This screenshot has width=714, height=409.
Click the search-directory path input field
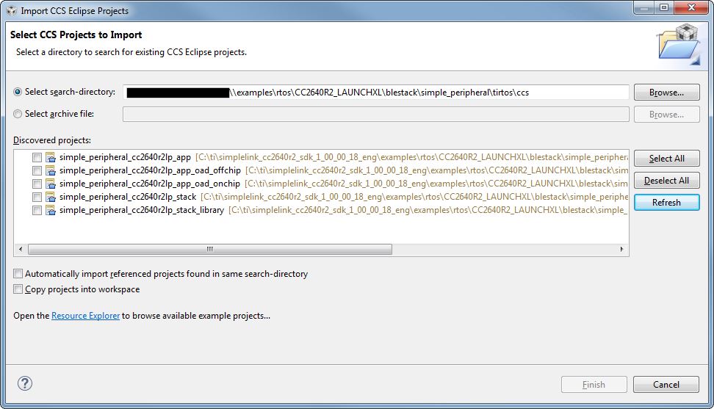point(426,93)
